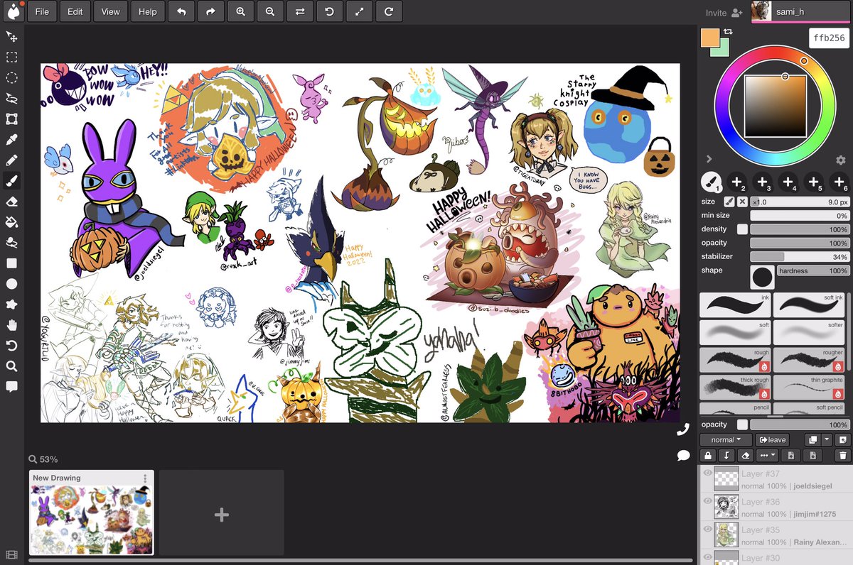Image resolution: width=853 pixels, height=565 pixels.
Task: Add a new drawing with plus tile
Action: 221,515
